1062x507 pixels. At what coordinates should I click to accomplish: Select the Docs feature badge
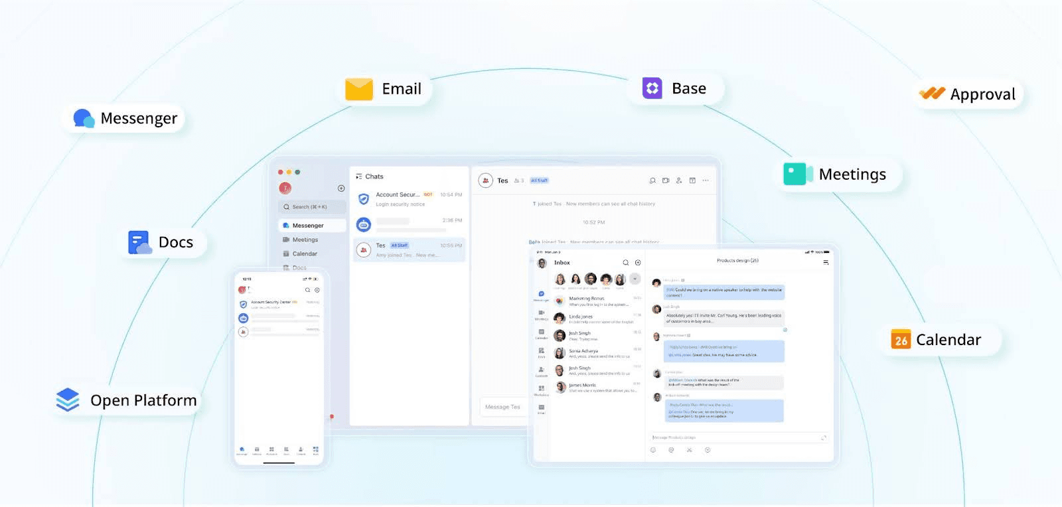click(162, 242)
